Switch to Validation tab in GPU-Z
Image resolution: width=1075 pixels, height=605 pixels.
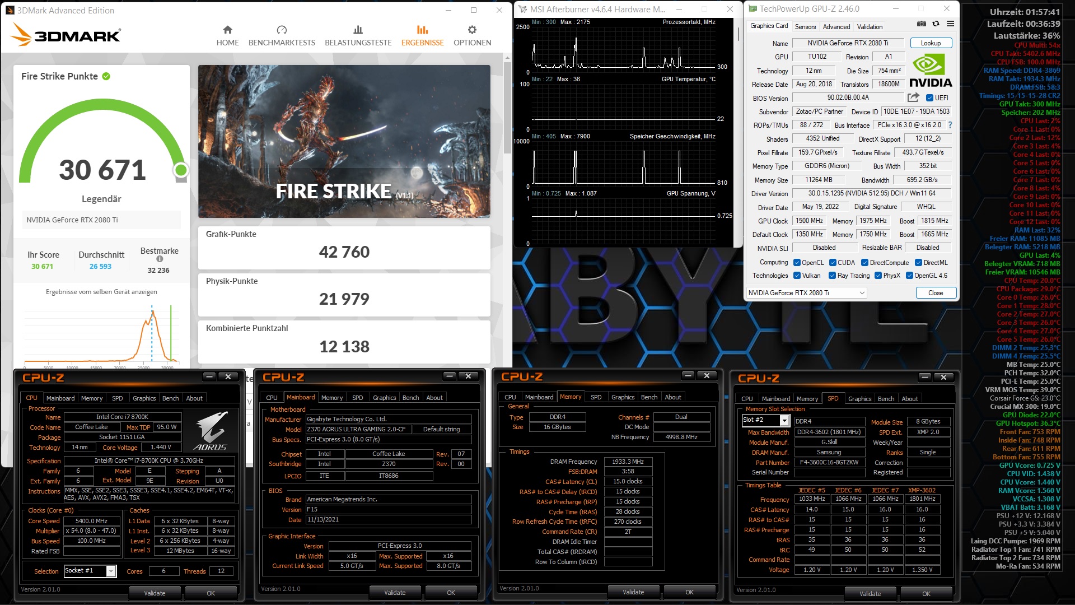[870, 26]
